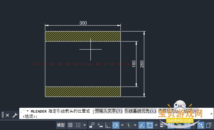Open recent commands list beside MLEADER icon
Image resolution: width=214 pixels, height=130 pixels.
pos(28,111)
